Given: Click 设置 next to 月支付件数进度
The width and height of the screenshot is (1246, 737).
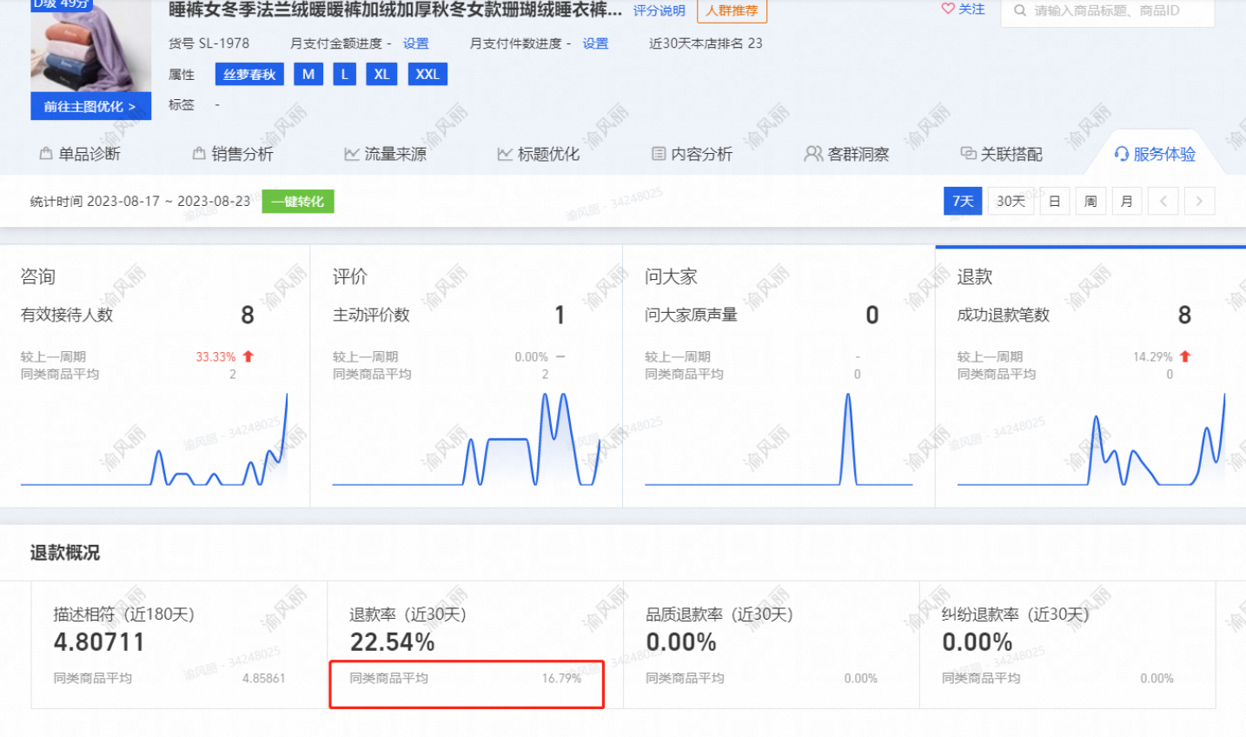Looking at the screenshot, I should (x=595, y=43).
